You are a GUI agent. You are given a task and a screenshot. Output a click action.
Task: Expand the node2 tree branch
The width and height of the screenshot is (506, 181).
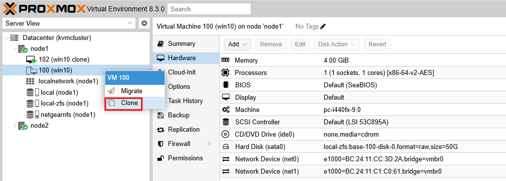click(x=15, y=126)
